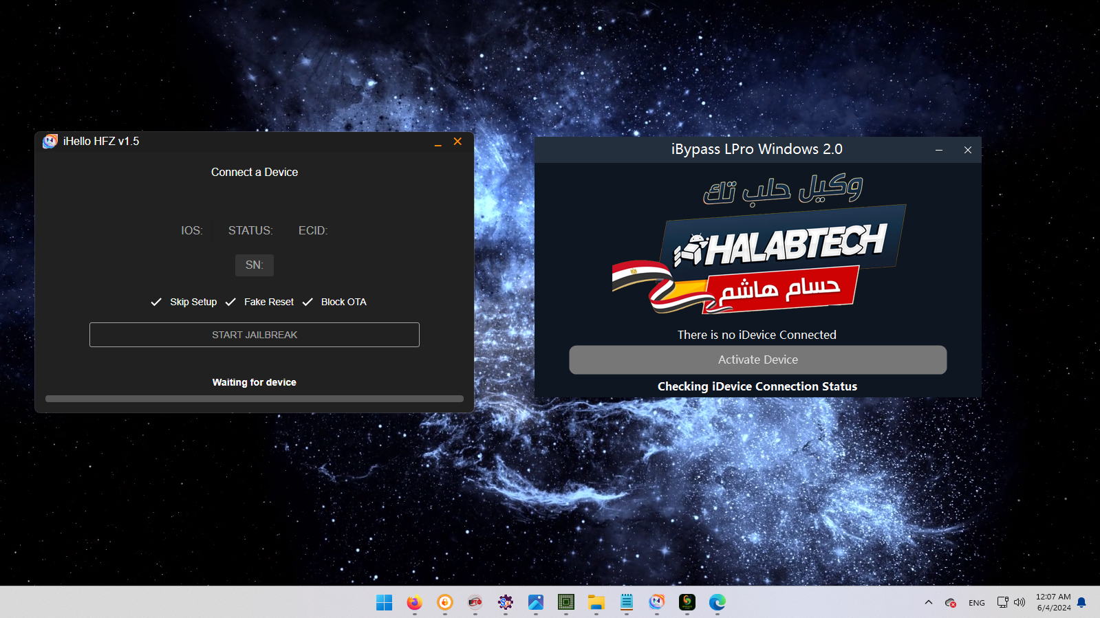
Task: Click the Activate Device button in iBypass
Action: pyautogui.click(x=758, y=360)
